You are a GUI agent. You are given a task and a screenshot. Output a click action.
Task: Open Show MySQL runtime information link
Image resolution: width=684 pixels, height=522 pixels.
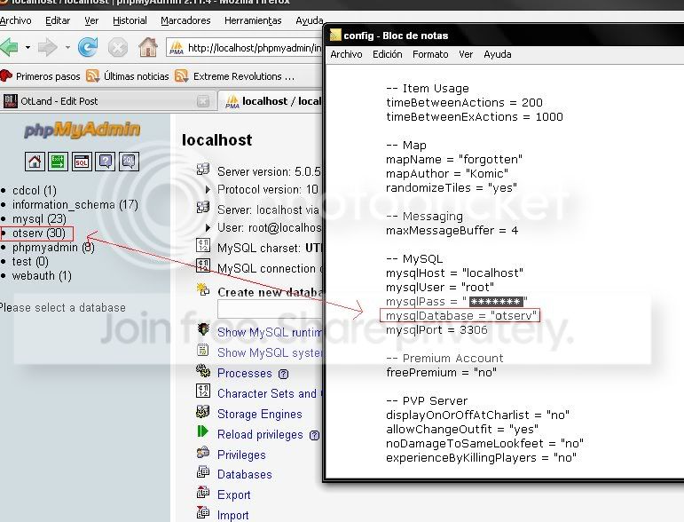(270, 333)
